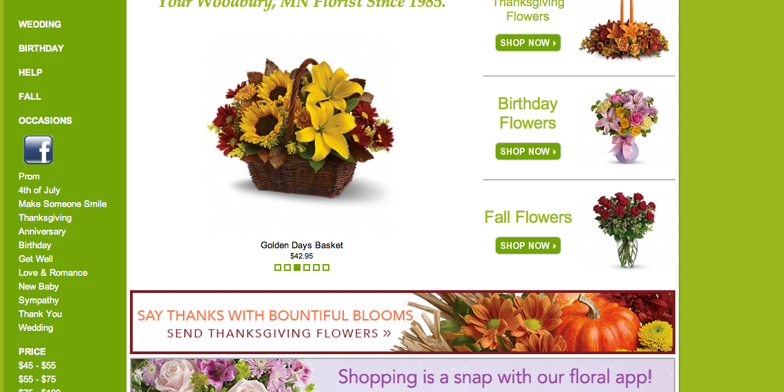Select the fourth carousel indicator square
This screenshot has width=784, height=392.
pyautogui.click(x=307, y=268)
